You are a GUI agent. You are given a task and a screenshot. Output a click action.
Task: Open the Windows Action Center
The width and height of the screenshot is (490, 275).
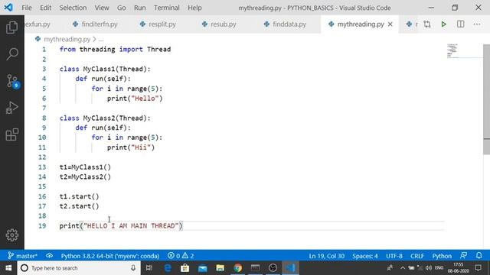(478, 268)
